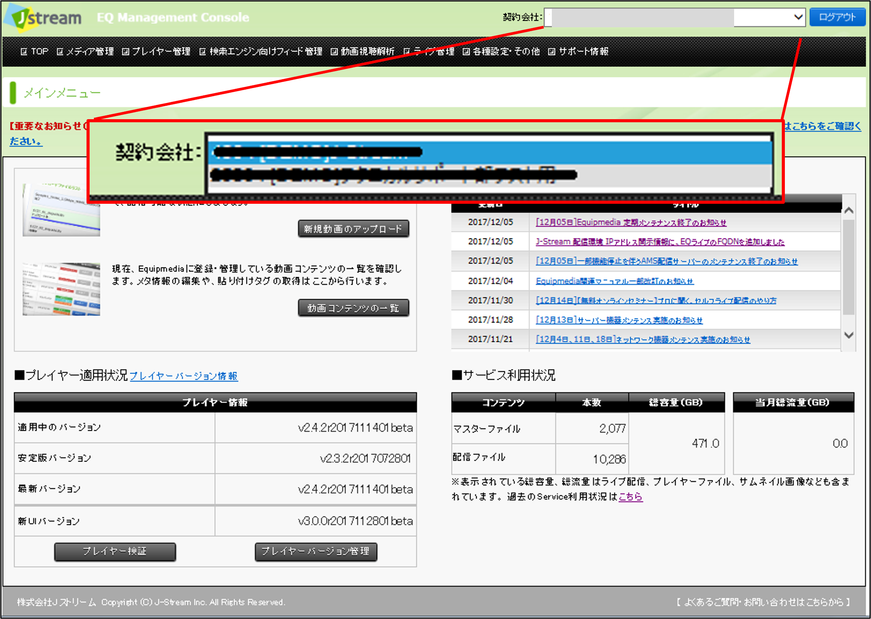This screenshot has width=871, height=619.
Task: Open the メディア管理 menu
Action: click(x=85, y=51)
